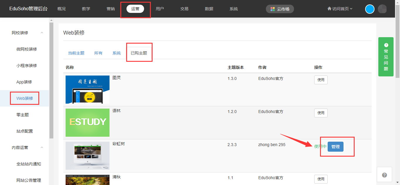
Task: Open 微网校装修 in the sidebar
Action: click(x=27, y=49)
